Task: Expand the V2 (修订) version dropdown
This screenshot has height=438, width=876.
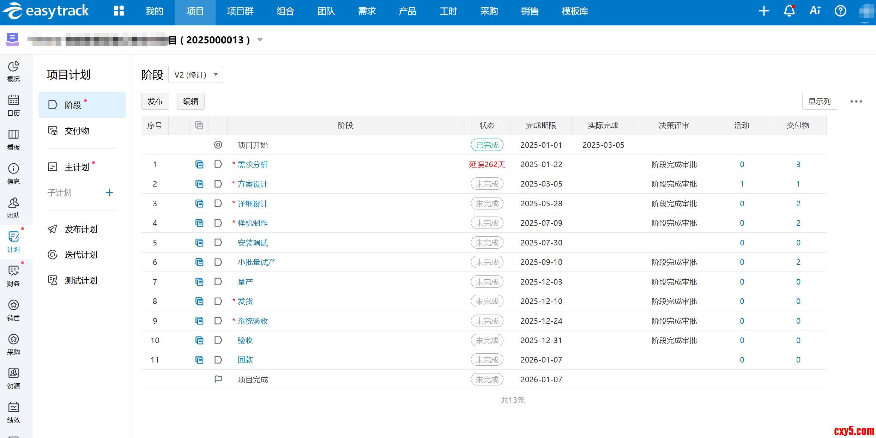Action: (x=195, y=75)
